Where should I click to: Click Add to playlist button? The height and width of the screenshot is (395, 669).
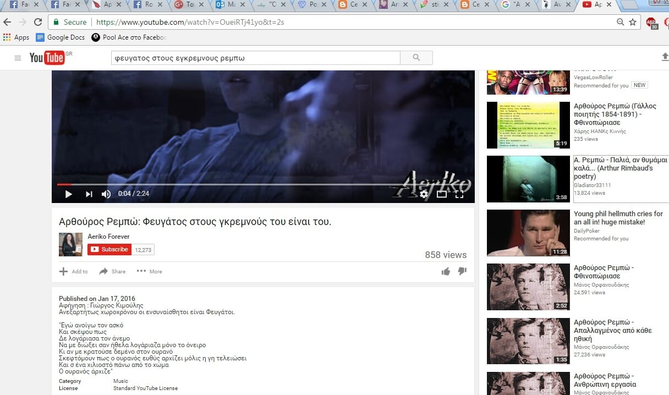tap(74, 271)
